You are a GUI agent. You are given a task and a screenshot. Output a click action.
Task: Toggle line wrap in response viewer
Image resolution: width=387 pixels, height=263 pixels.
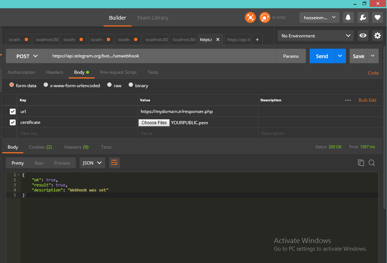click(x=114, y=163)
